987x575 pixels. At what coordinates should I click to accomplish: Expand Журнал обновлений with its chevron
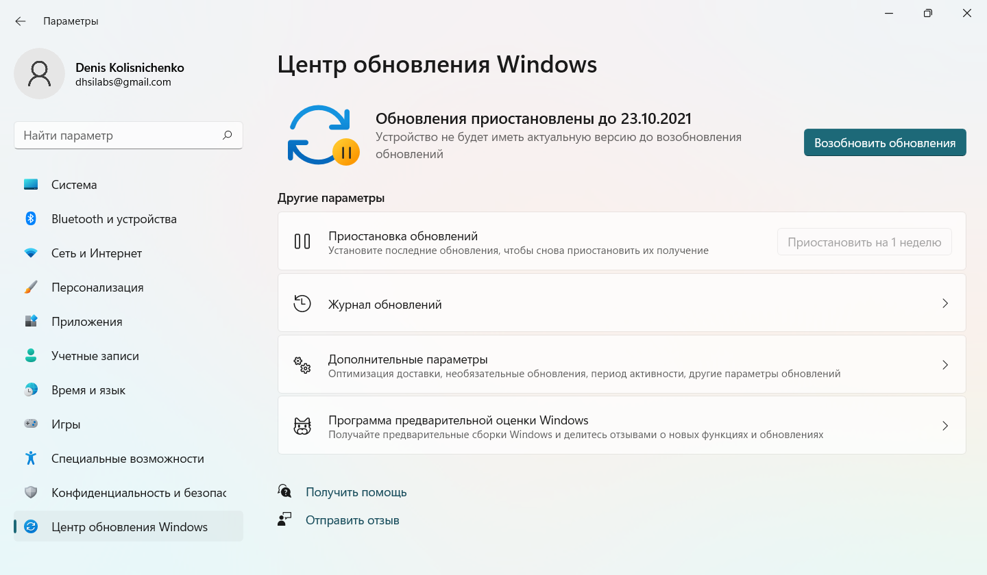945,303
